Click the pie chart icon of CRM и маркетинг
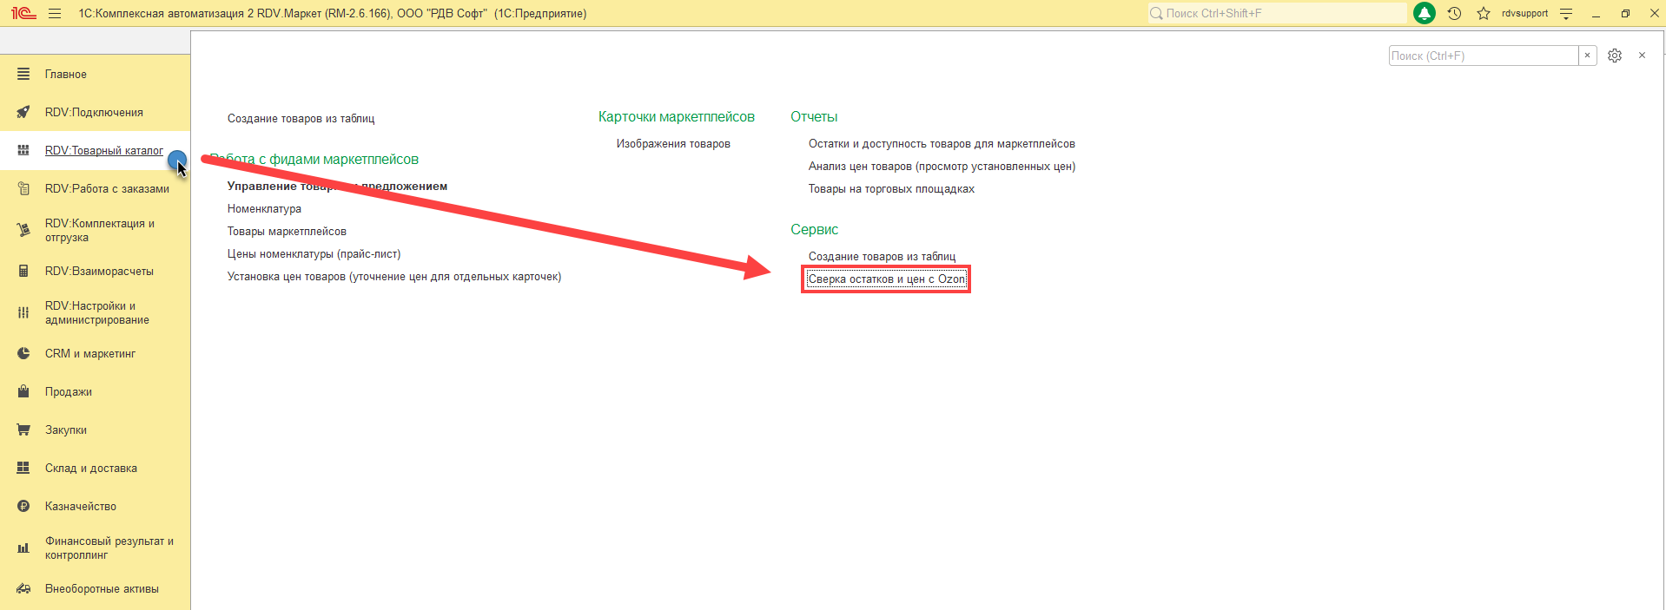Image resolution: width=1666 pixels, height=610 pixels. 23,353
